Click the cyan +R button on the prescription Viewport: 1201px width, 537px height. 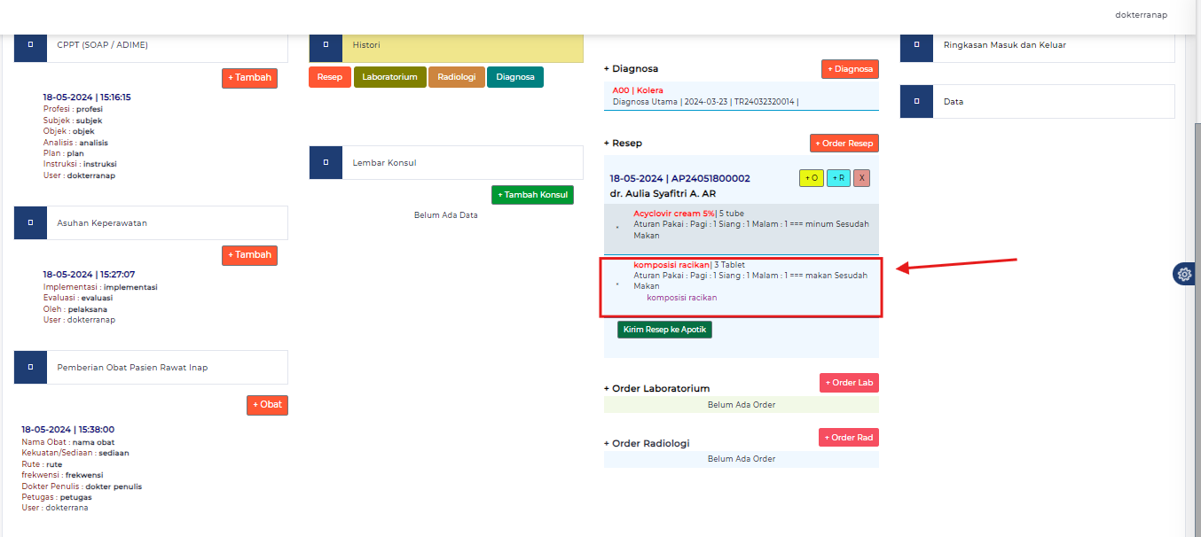pyautogui.click(x=837, y=178)
